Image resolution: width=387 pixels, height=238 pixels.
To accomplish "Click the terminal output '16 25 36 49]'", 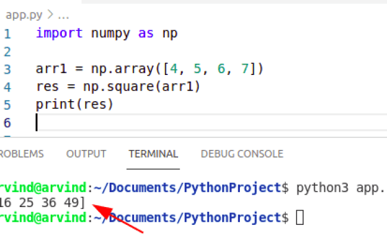I will tap(42, 203).
